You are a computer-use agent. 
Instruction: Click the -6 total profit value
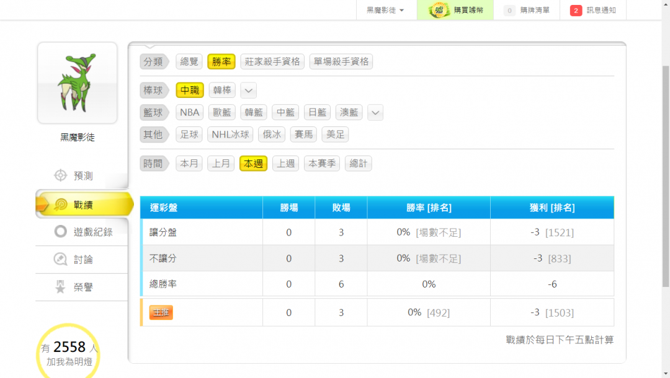(552, 284)
